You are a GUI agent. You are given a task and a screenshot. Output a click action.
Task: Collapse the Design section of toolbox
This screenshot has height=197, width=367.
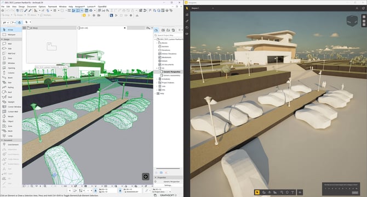tap(2, 39)
